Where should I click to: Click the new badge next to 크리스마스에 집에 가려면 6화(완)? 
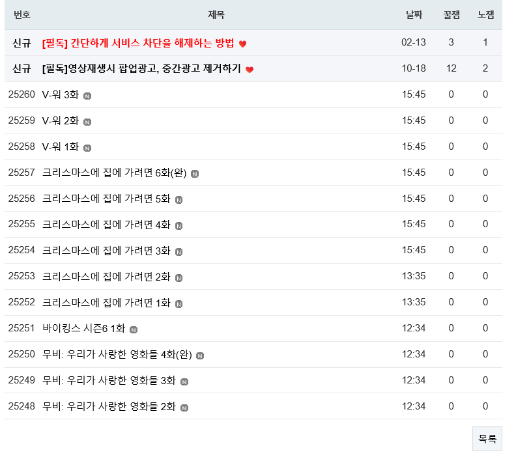(x=195, y=174)
